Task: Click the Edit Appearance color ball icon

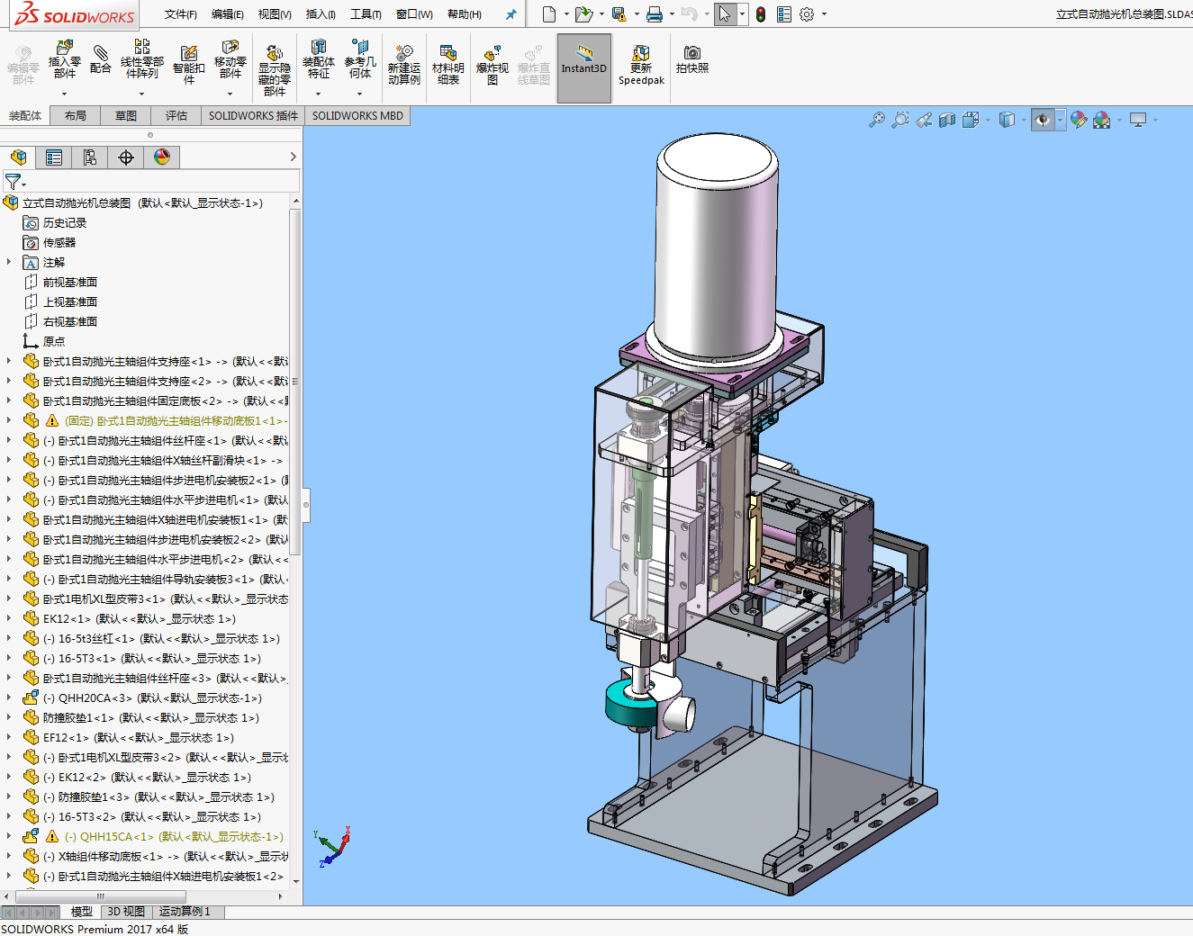Action: (1078, 120)
